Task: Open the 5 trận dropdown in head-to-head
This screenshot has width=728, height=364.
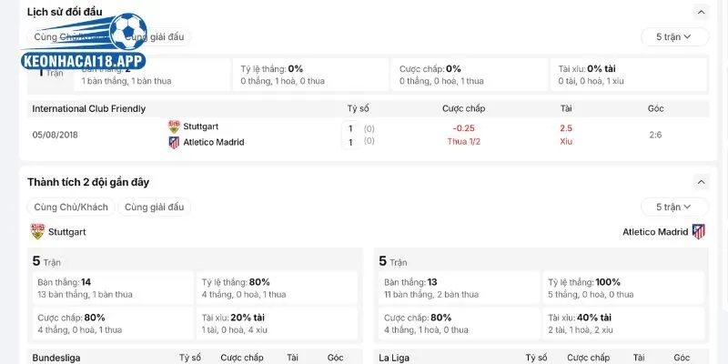Action: (674, 36)
